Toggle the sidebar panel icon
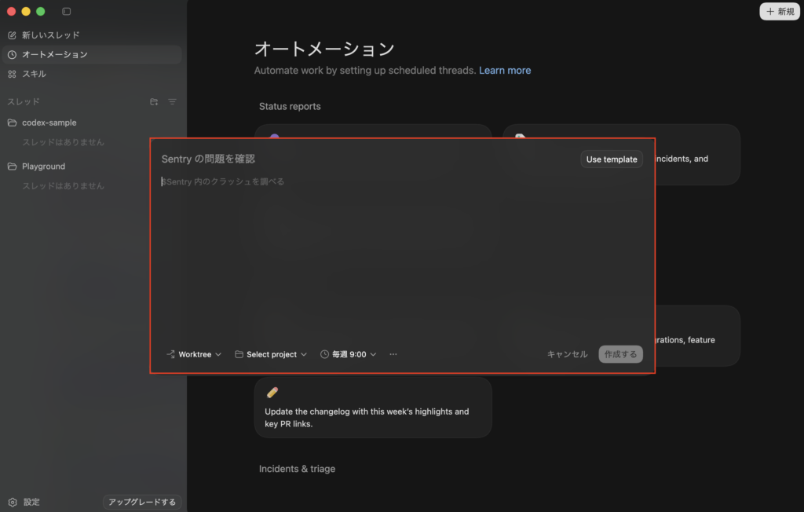Screen dimensions: 804x512 (x=66, y=12)
